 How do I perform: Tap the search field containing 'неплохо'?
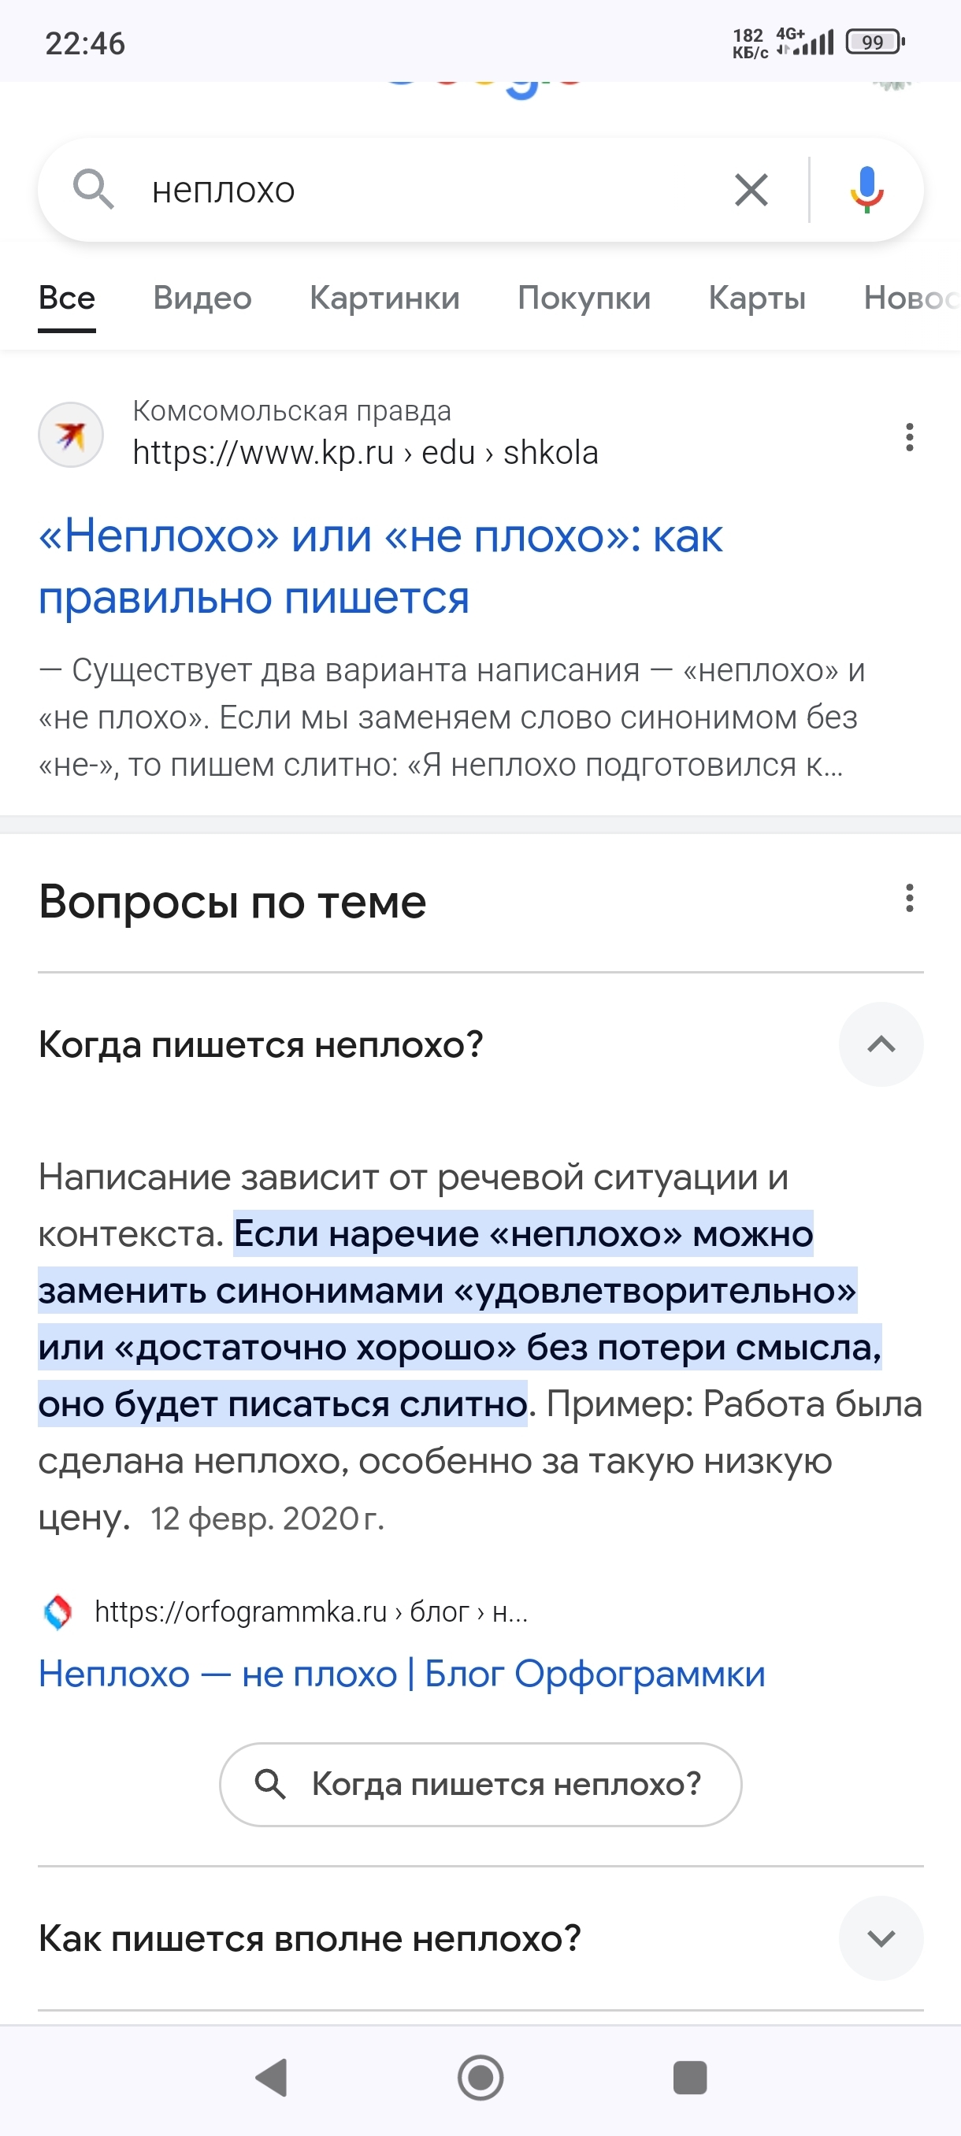(x=414, y=190)
